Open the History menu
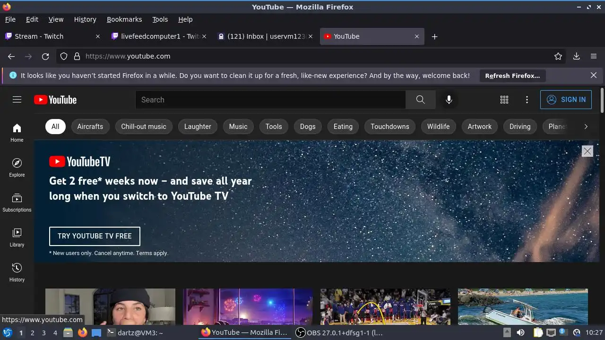The width and height of the screenshot is (605, 340). 85,19
